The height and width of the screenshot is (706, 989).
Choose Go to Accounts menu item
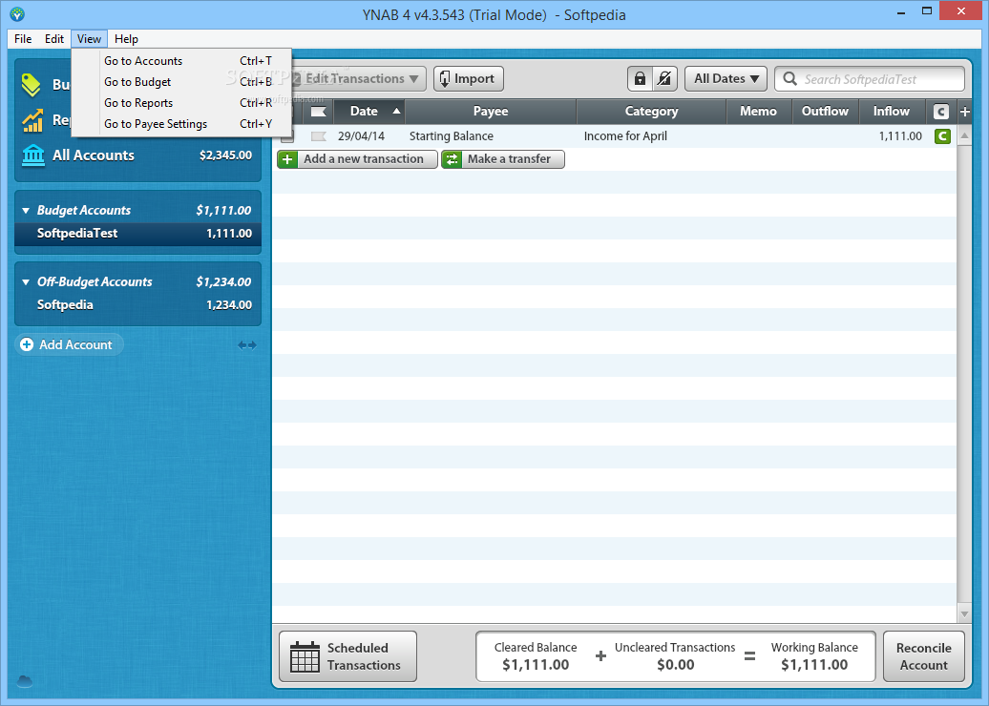181,61
